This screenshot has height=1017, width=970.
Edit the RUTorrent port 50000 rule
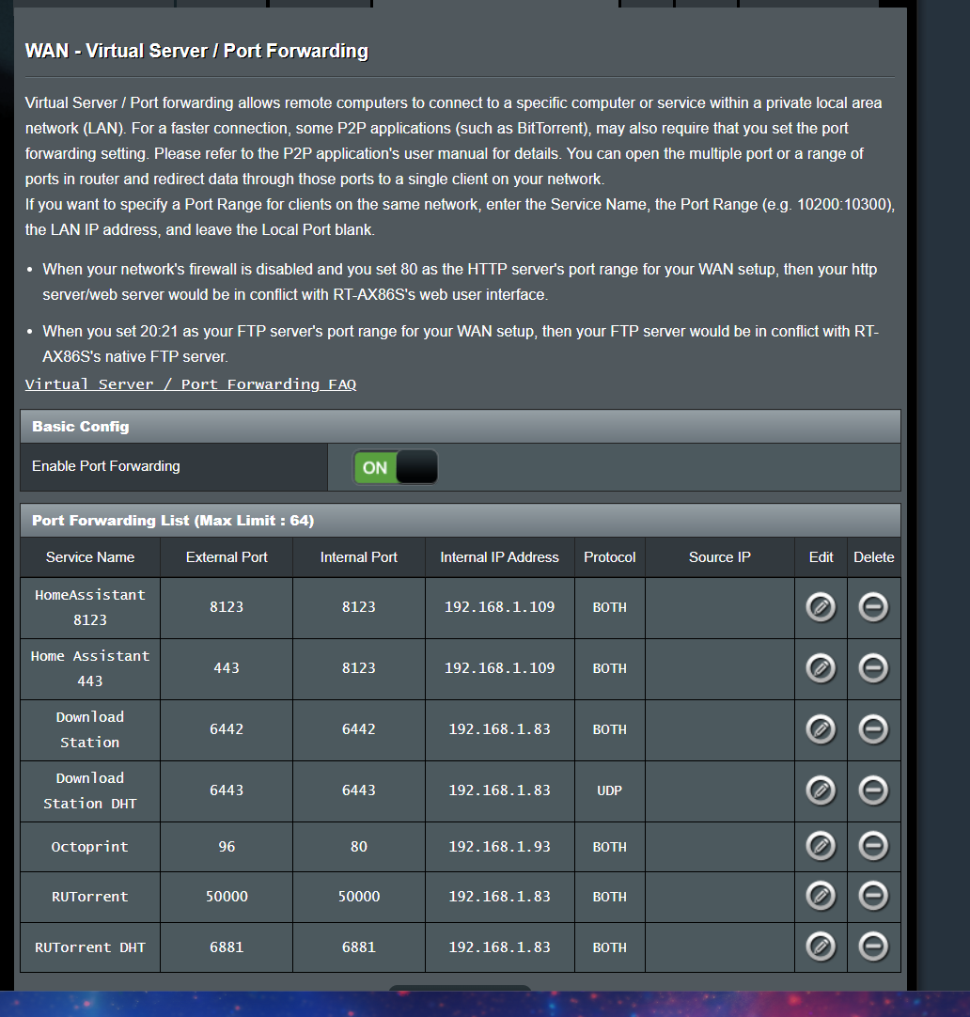click(821, 897)
